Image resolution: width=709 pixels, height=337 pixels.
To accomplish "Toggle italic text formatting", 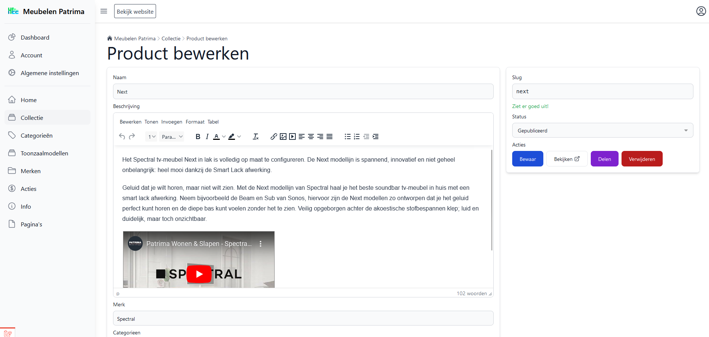I will click(x=207, y=137).
